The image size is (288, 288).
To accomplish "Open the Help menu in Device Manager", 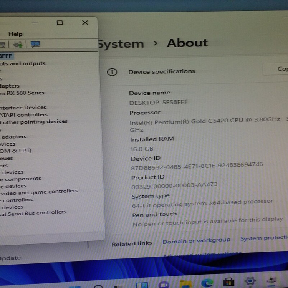I will pyautogui.click(x=15, y=34).
